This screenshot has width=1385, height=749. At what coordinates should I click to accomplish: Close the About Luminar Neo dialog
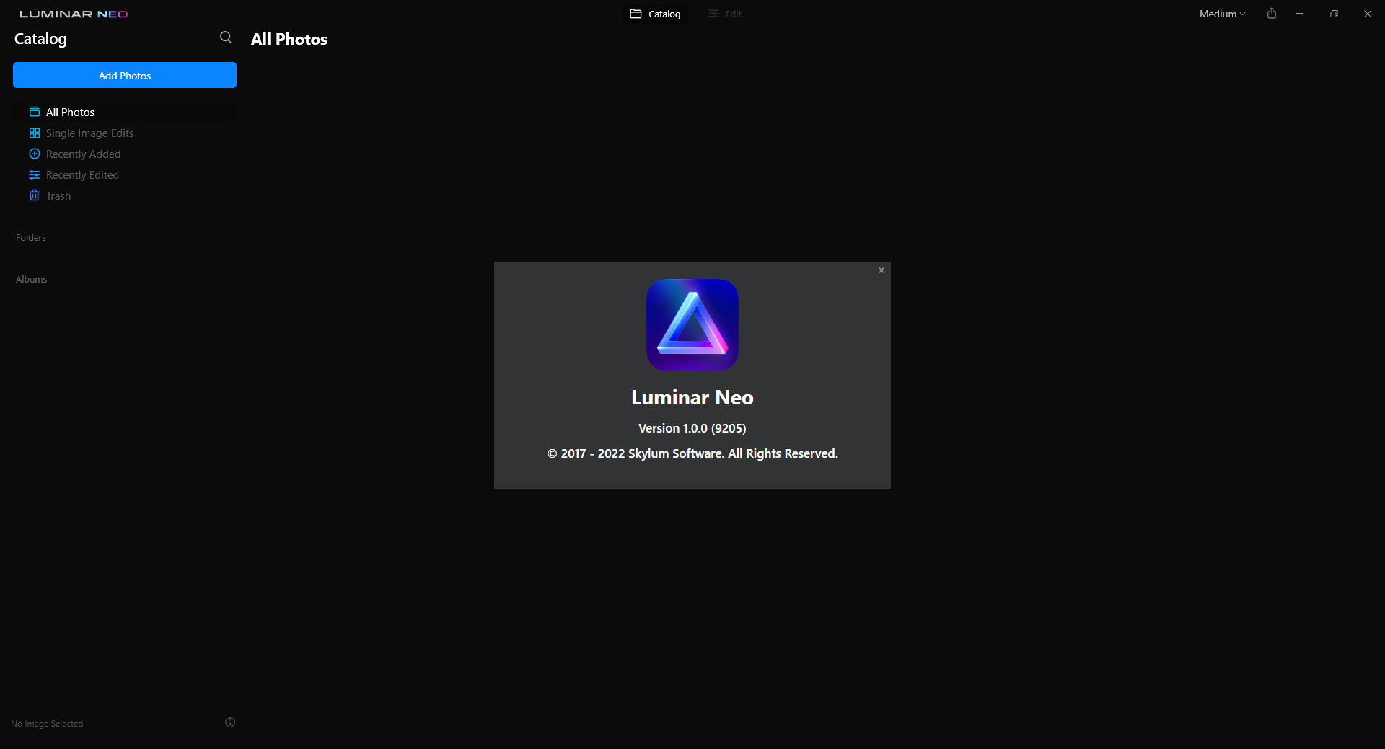(881, 270)
